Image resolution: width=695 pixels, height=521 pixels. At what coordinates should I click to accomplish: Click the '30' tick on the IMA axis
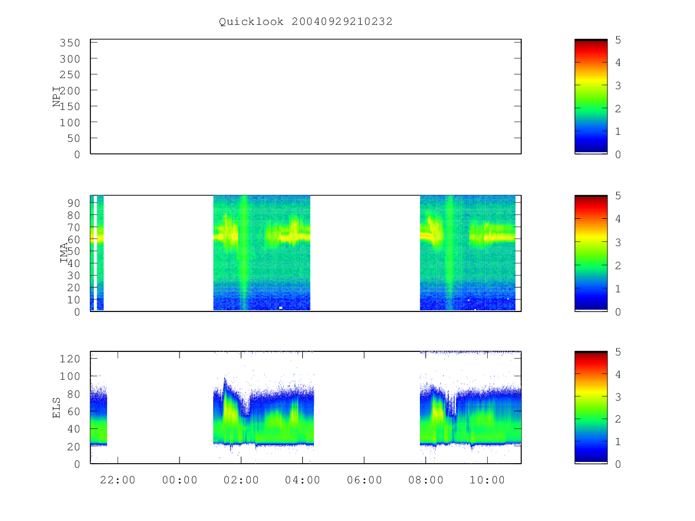click(x=73, y=276)
